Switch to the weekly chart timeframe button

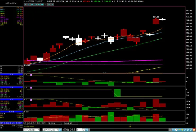pyautogui.click(x=49, y=4)
